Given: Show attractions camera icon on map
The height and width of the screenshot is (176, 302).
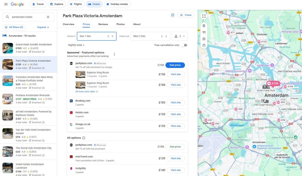Looking at the screenshot, I should click(x=204, y=39).
